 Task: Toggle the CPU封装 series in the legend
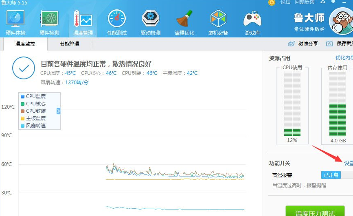[x=33, y=111]
